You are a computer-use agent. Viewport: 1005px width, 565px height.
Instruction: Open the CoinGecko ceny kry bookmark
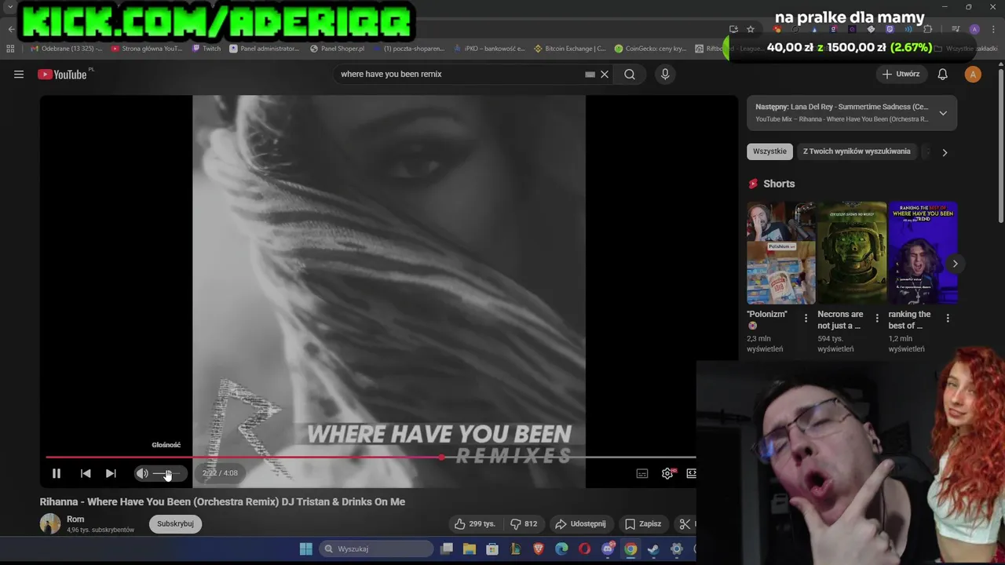tap(651, 49)
